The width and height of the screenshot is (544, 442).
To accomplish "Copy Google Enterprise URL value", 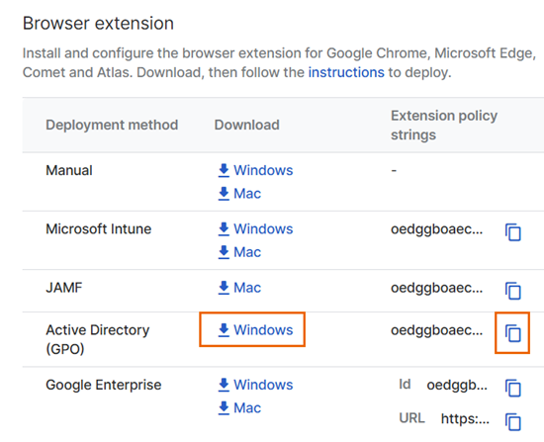I will click(x=513, y=422).
